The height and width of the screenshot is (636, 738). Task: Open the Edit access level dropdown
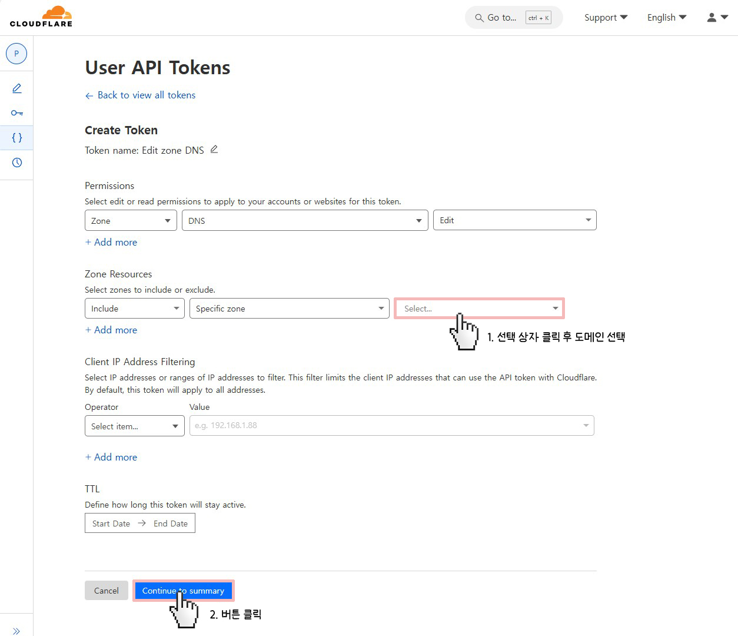click(515, 220)
